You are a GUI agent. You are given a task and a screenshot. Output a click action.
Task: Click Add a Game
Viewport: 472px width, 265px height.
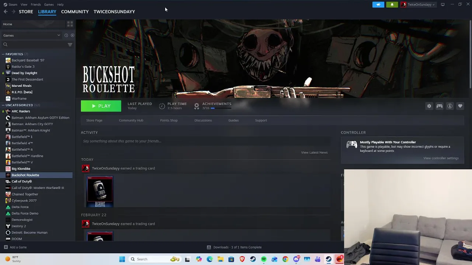[15, 247]
